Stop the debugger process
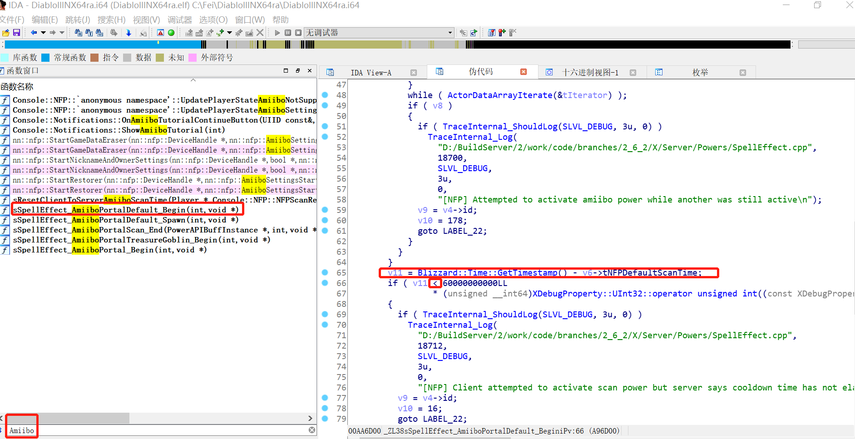The width and height of the screenshot is (855, 439). pyautogui.click(x=298, y=33)
